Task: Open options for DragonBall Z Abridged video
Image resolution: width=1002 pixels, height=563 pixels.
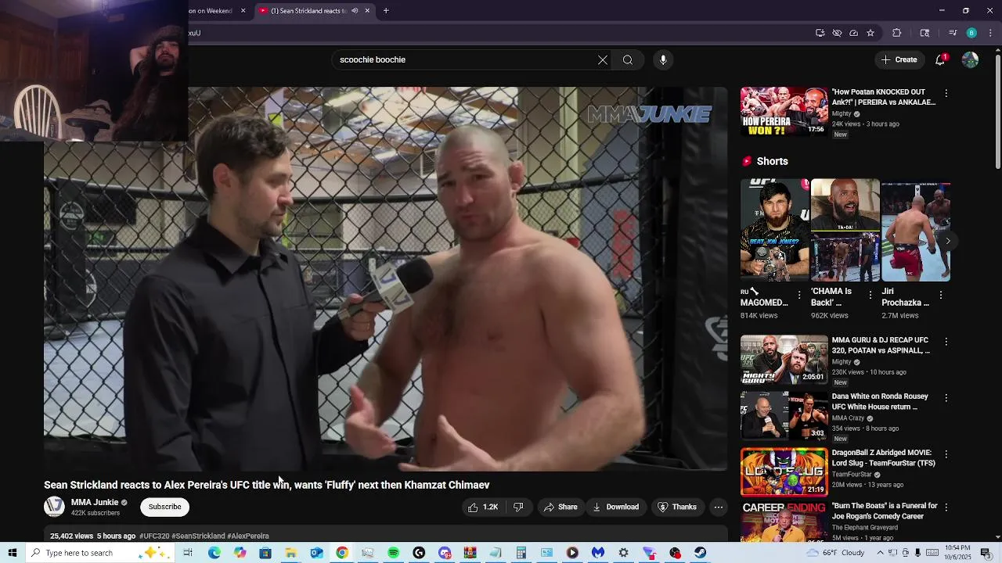Action: [x=946, y=454]
